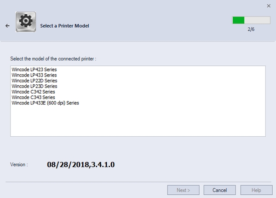Choose Wincode C342 Series
276x198 pixels.
point(33,92)
